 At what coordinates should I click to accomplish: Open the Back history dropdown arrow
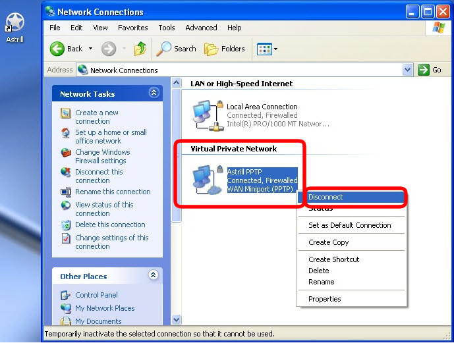click(x=91, y=49)
